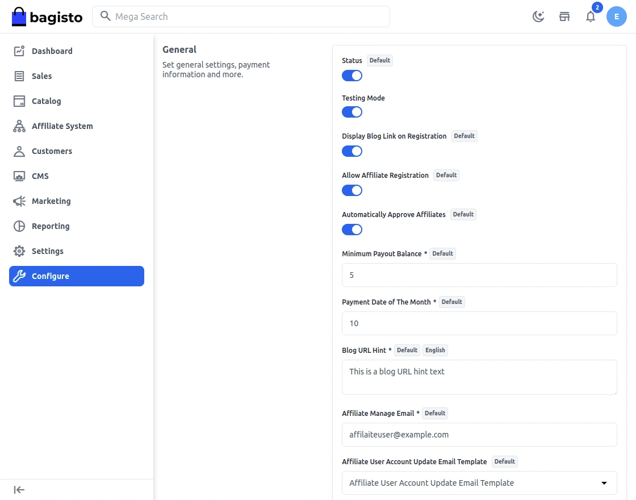Viewport: 636px width, 500px height.
Task: Open the storefront shop icon
Action: [564, 16]
